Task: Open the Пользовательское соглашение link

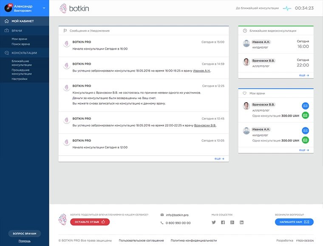Action: click(141, 240)
